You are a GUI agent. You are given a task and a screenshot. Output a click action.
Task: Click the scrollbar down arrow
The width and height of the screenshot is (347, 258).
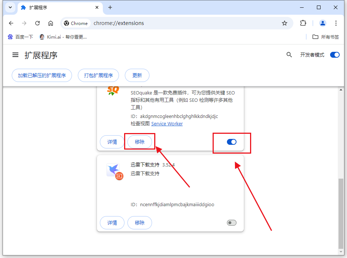coord(341,252)
